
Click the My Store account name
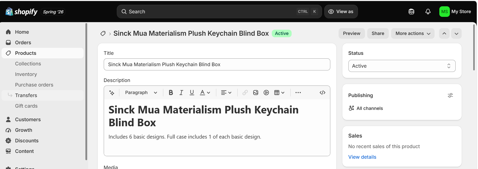(x=461, y=12)
